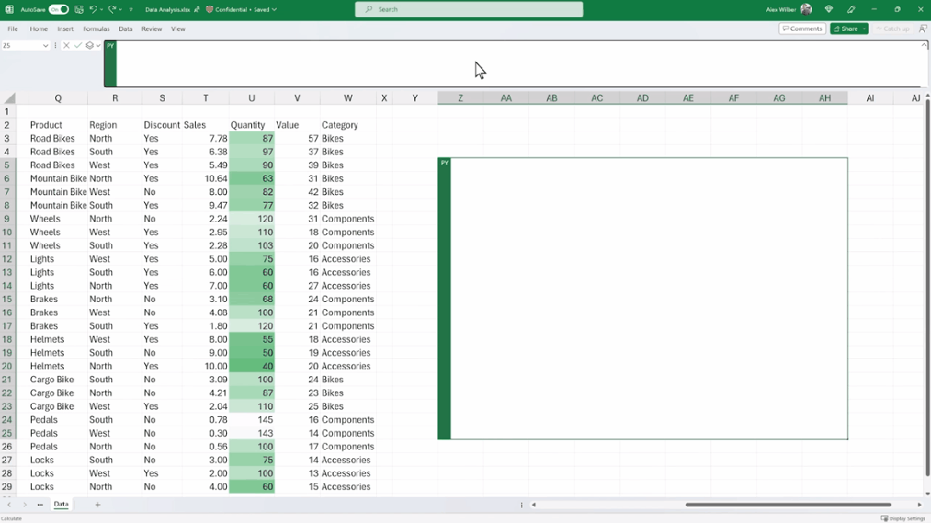The width and height of the screenshot is (931, 523).
Task: Expand the Saved status dropdown
Action: pyautogui.click(x=276, y=10)
